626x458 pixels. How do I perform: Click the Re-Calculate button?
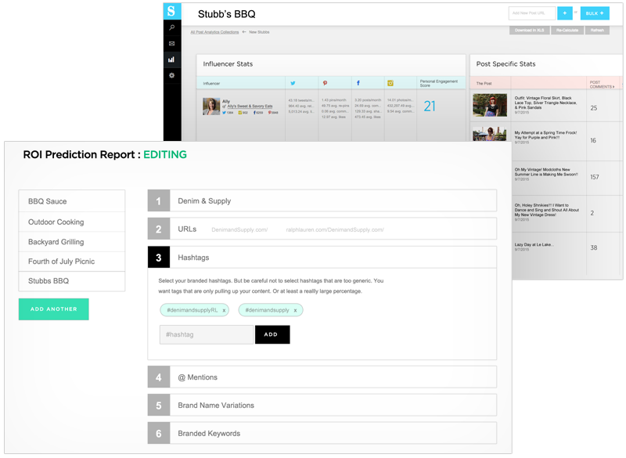pos(567,31)
